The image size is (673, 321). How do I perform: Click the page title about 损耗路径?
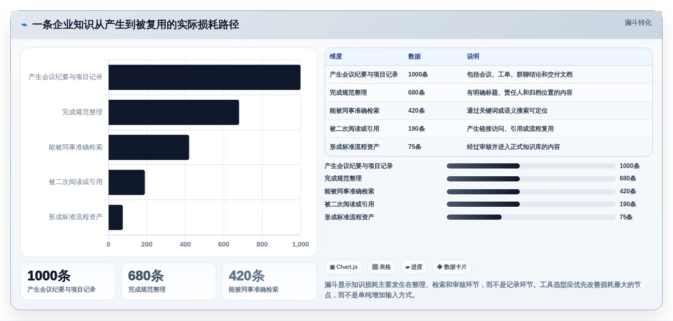coord(136,24)
